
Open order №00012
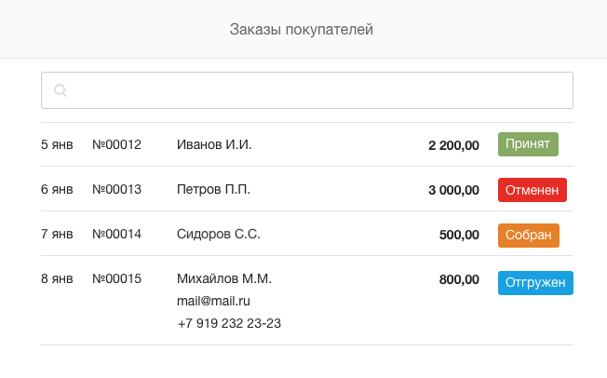click(117, 144)
